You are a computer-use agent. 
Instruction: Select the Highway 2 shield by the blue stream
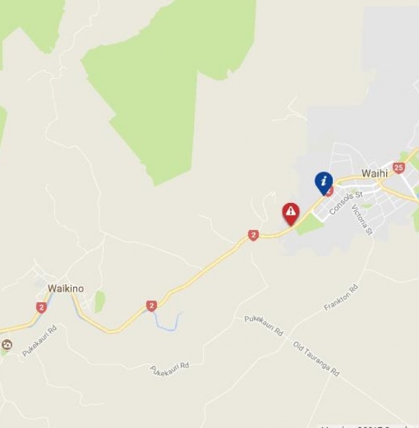(151, 306)
